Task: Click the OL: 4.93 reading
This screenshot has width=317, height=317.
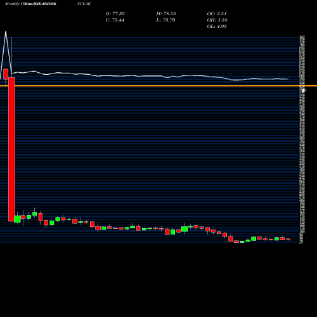Action: [x=217, y=26]
